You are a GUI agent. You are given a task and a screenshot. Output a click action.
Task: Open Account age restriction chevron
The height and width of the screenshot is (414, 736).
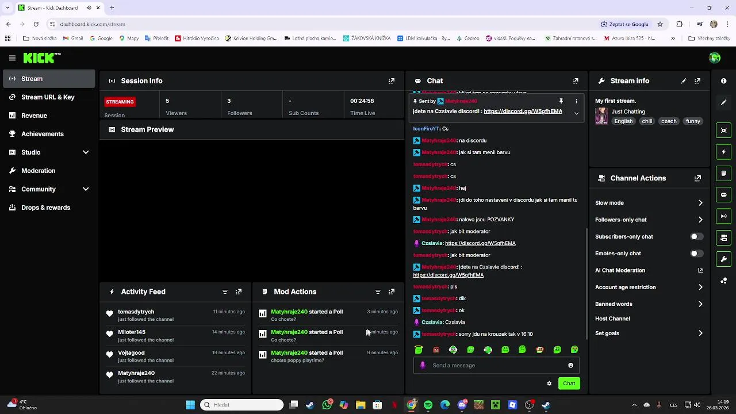click(700, 287)
